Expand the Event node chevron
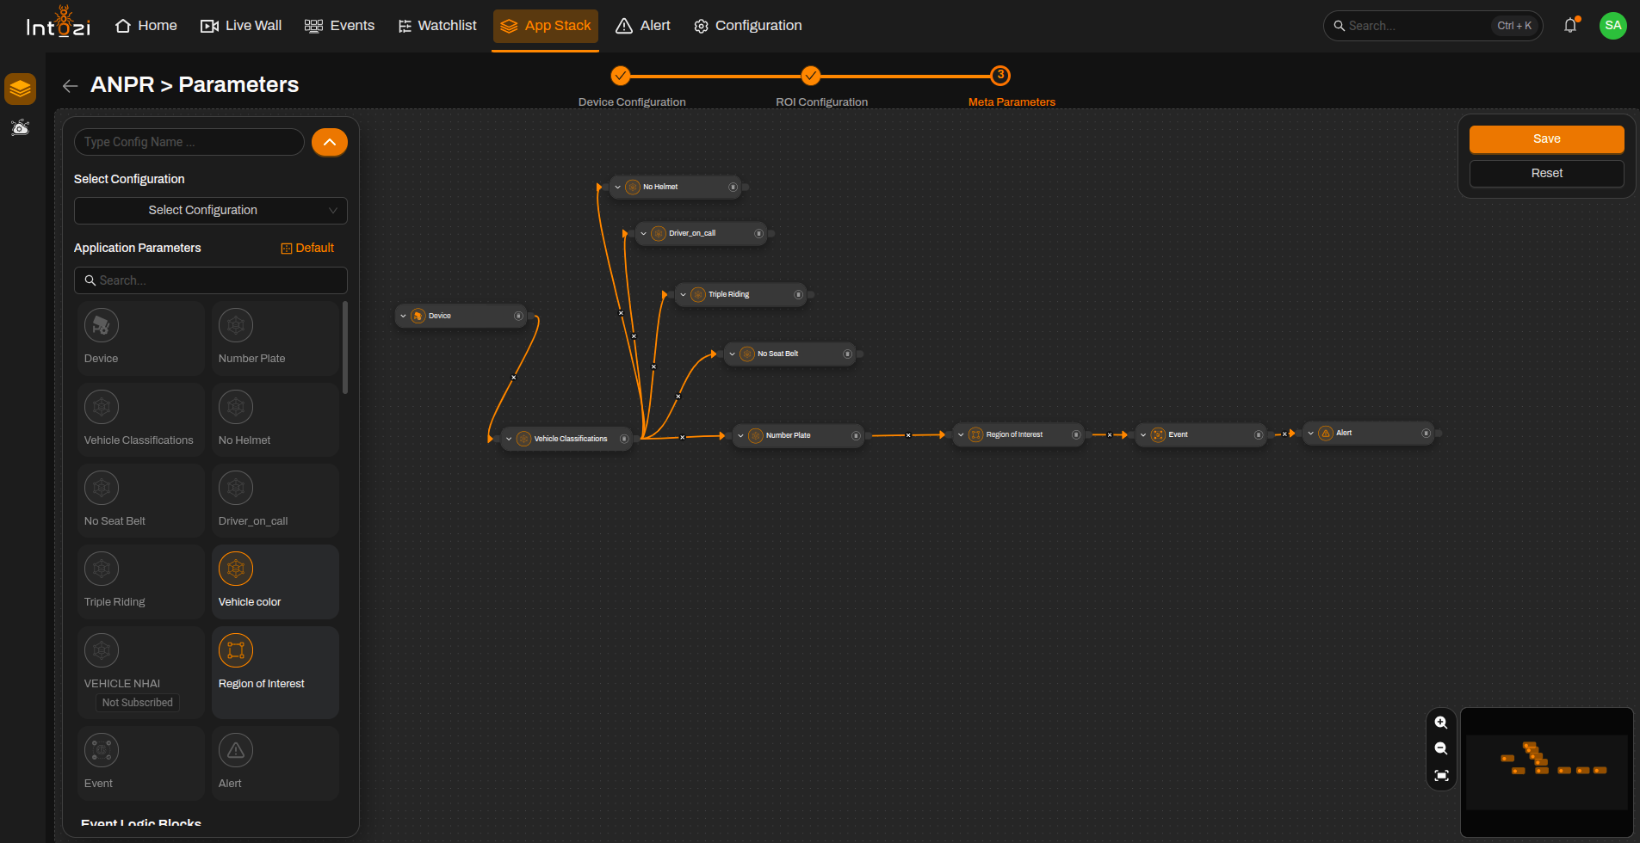1640x843 pixels. click(1143, 434)
